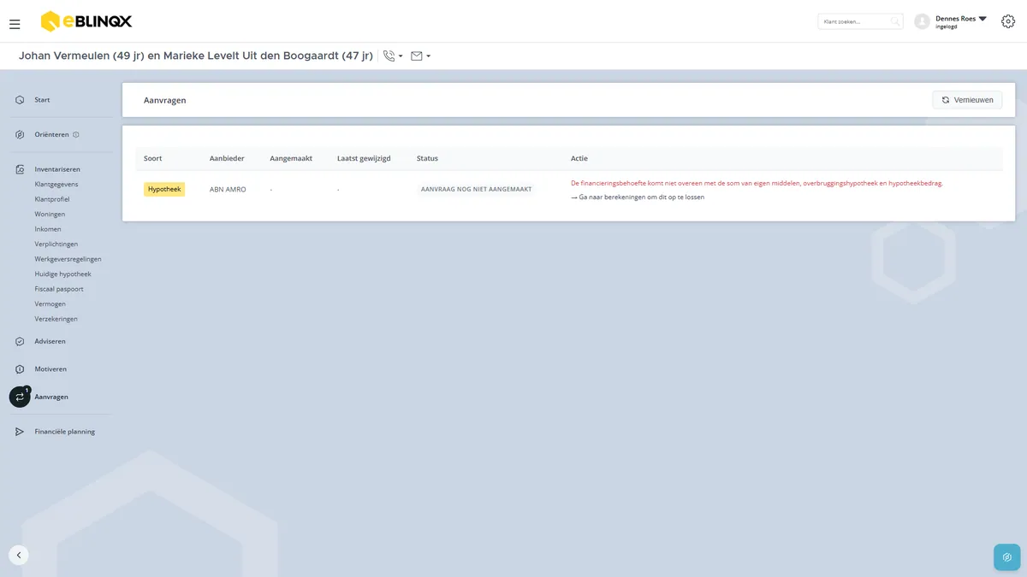Viewport: 1027px width, 577px height.
Task: Open the blue help widget button
Action: point(1006,556)
